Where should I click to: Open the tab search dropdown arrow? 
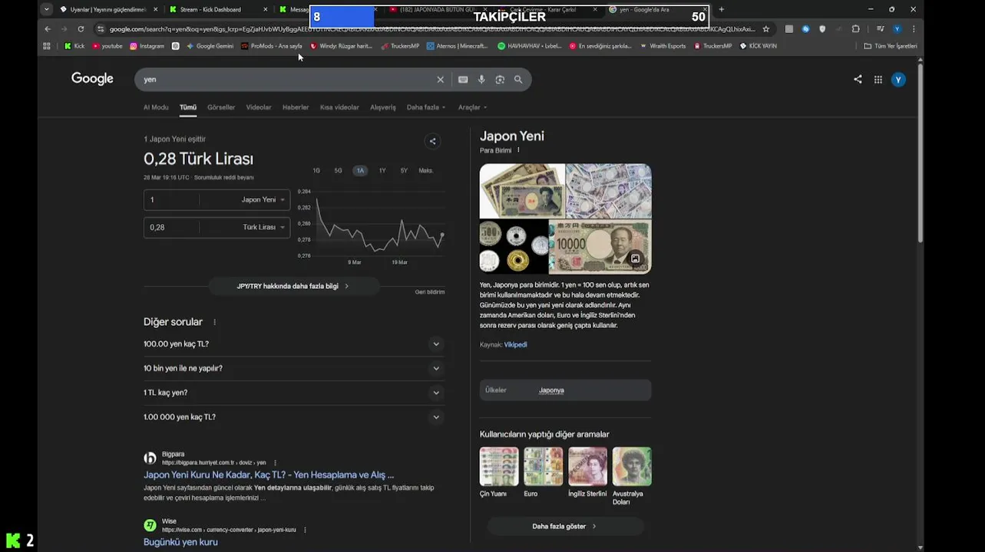pos(47,9)
